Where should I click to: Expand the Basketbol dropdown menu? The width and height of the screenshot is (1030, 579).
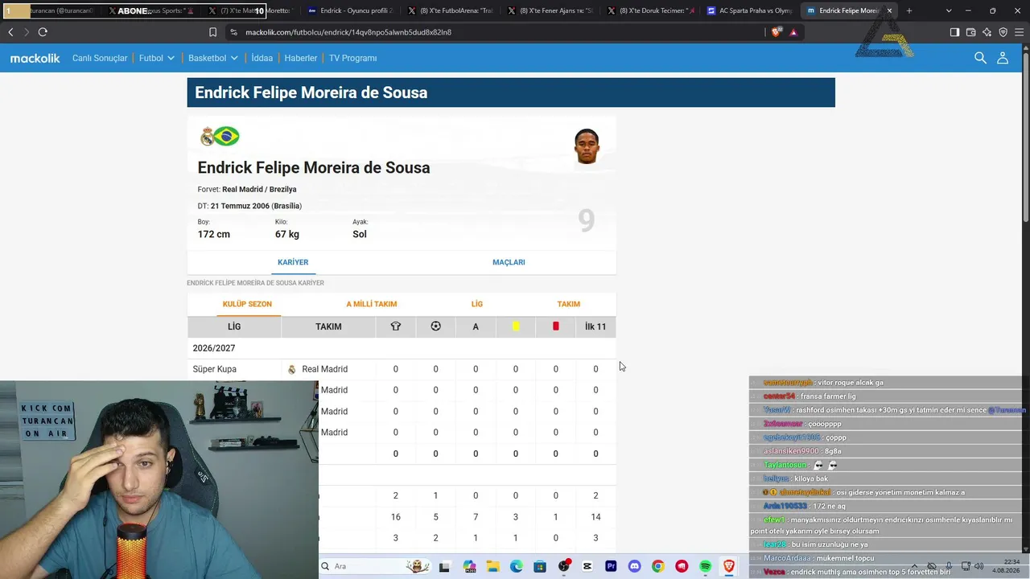pyautogui.click(x=213, y=58)
